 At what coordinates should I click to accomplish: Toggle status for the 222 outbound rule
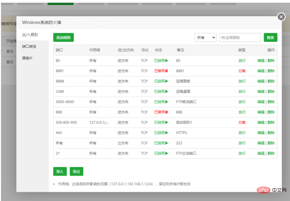[x=161, y=143]
